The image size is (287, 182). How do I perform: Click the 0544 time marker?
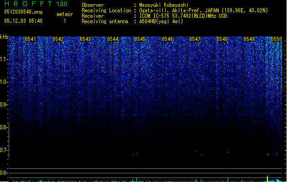tap(113, 39)
